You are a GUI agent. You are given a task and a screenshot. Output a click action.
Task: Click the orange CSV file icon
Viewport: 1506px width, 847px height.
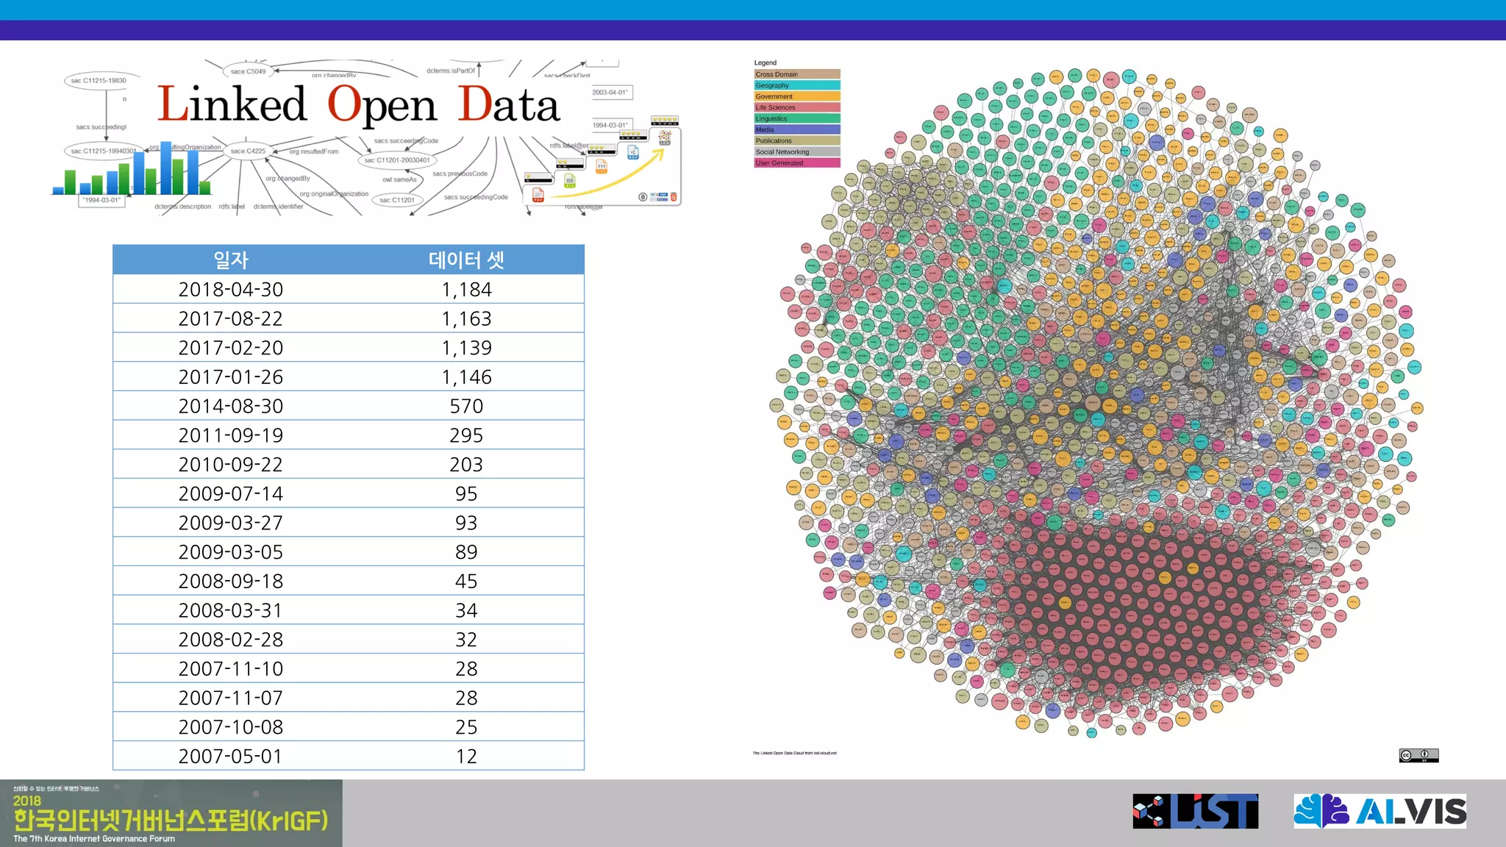coord(602,167)
